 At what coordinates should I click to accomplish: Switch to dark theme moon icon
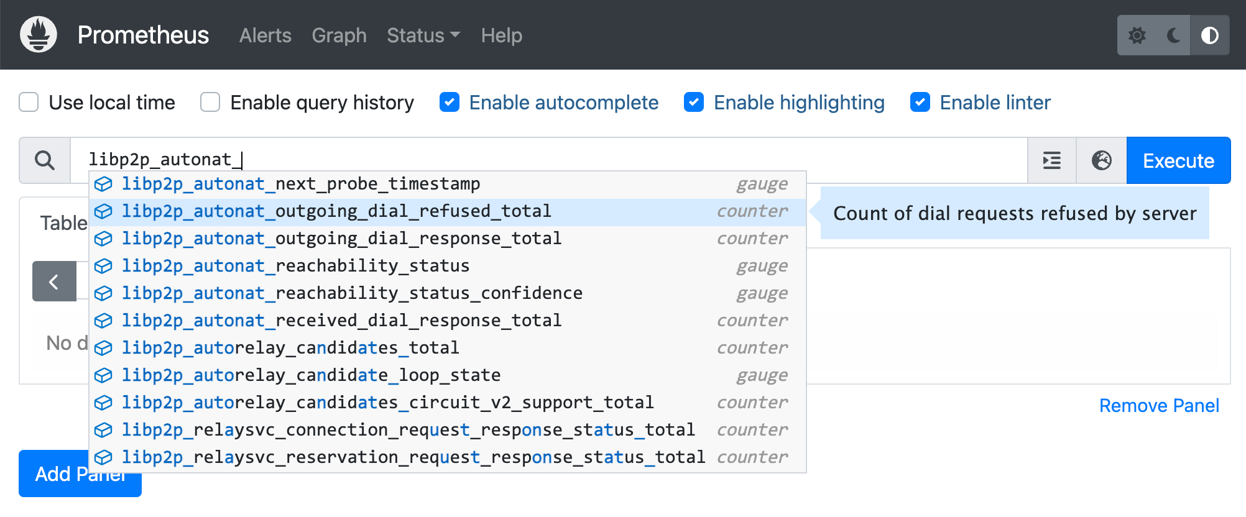[1173, 35]
